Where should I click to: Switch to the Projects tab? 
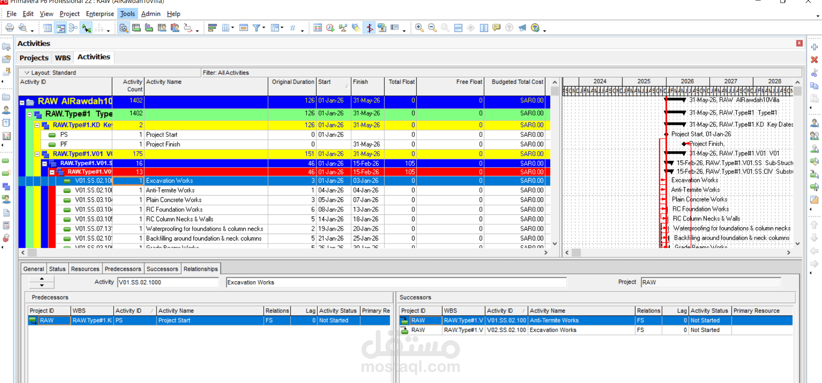tap(34, 58)
